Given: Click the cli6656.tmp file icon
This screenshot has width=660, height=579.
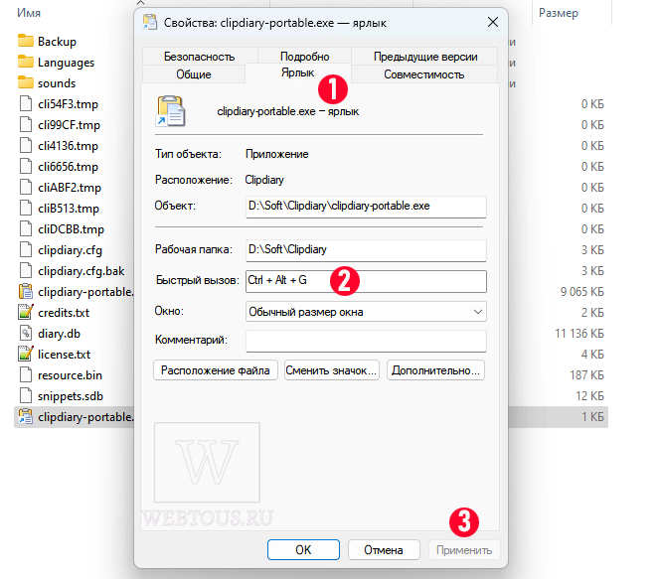Looking at the screenshot, I should [26, 167].
